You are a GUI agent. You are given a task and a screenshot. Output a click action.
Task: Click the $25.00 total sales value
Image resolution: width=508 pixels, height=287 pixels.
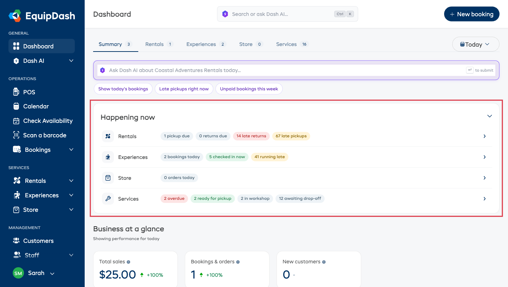coord(117,275)
